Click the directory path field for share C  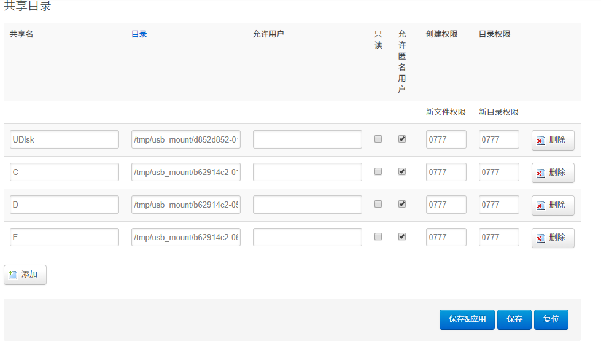pos(185,172)
